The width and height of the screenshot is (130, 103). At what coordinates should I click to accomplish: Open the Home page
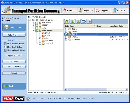point(70,10)
